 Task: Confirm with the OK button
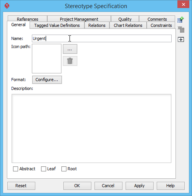click(77, 186)
